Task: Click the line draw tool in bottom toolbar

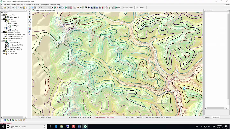Action: tap(2, 120)
